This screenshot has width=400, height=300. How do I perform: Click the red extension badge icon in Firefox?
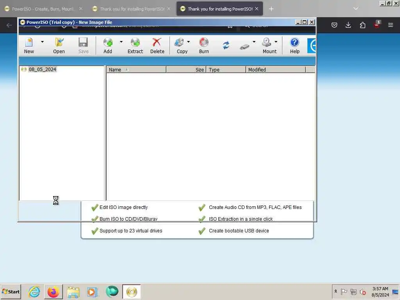click(377, 25)
